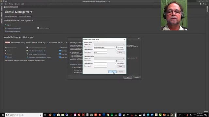Select 'Yes, I want to participate' radio option
Image resolution: width=209 pixels, height=117 pixels.
tap(73, 68)
